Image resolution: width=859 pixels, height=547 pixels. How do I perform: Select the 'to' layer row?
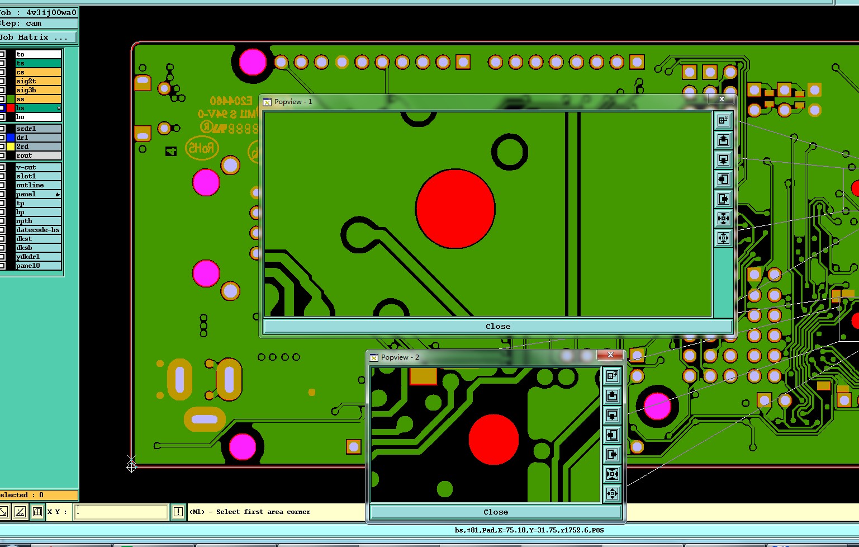coord(38,54)
